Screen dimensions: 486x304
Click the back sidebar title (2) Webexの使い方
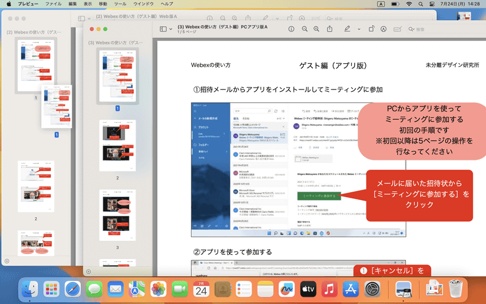pos(34,32)
